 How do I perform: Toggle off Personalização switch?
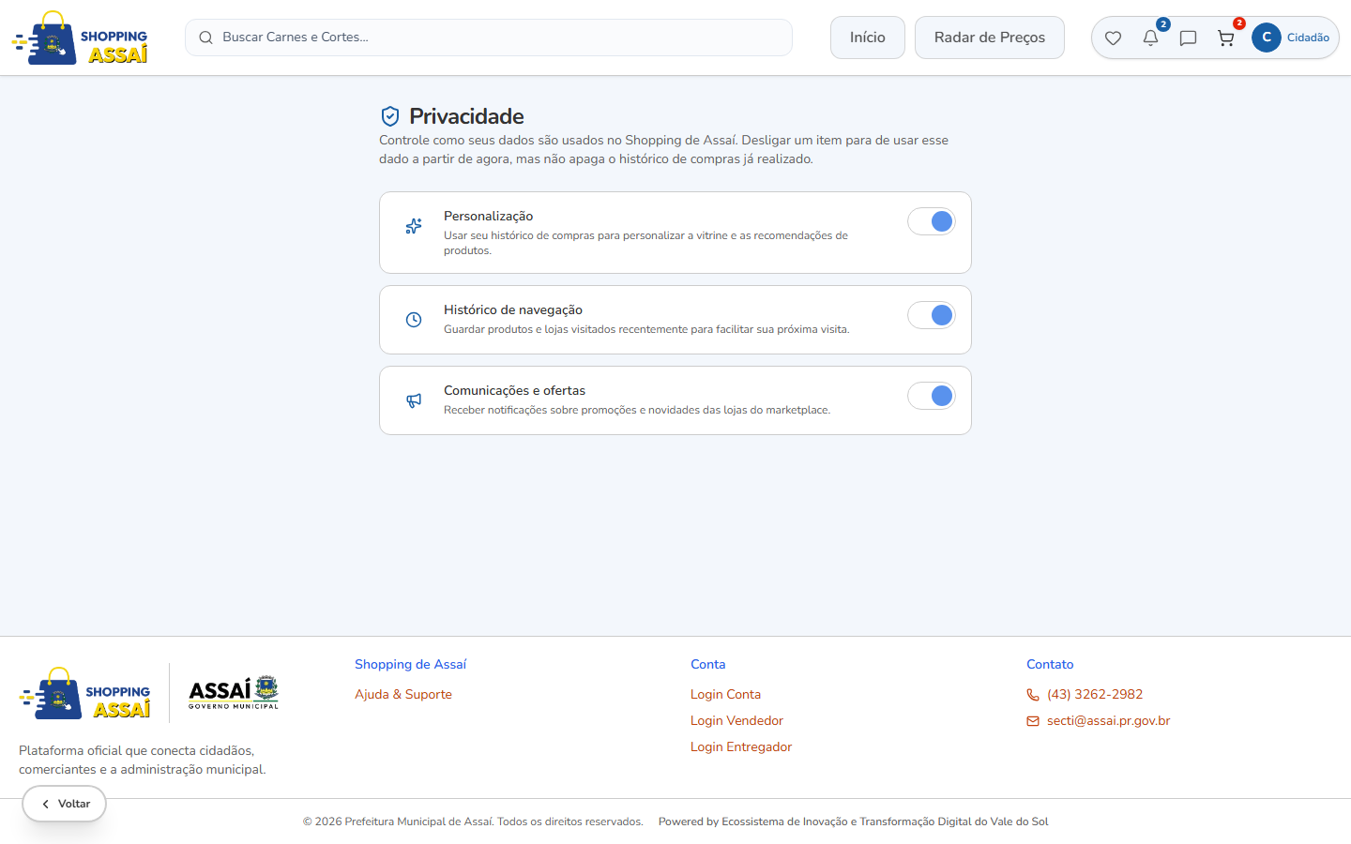pos(932,221)
